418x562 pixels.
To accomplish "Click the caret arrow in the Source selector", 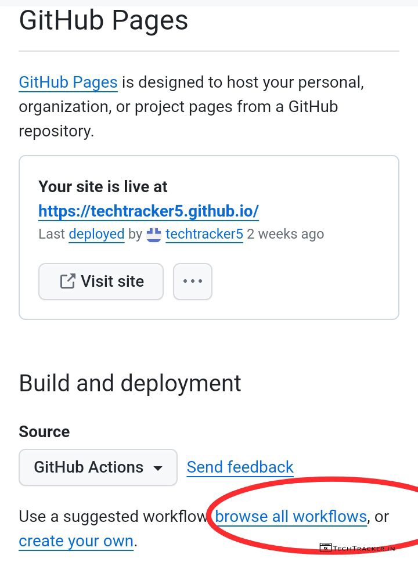I will coord(157,468).
